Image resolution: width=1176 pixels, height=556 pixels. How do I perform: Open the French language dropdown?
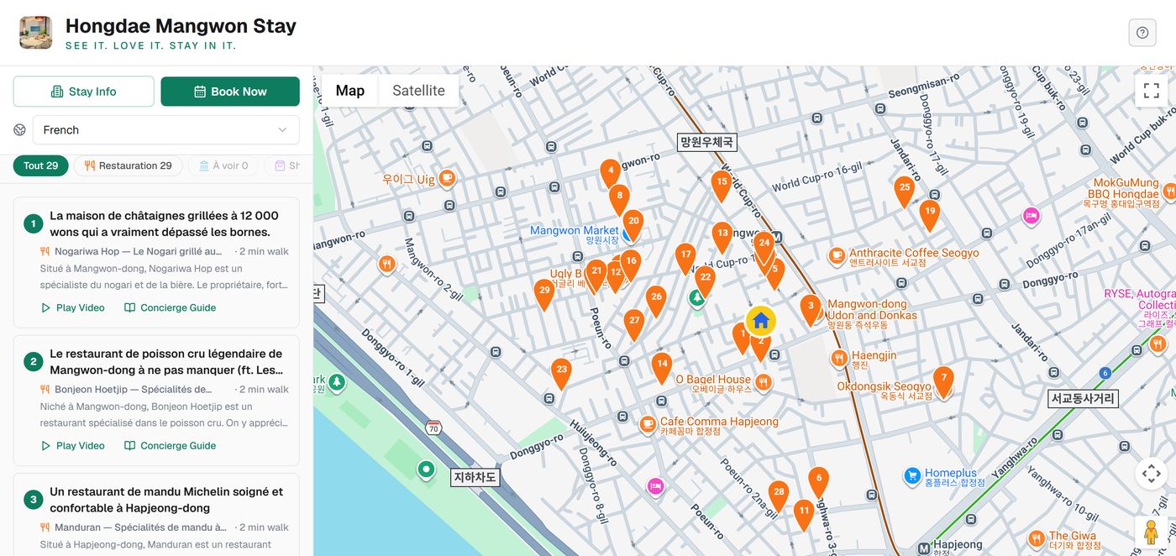coord(165,130)
